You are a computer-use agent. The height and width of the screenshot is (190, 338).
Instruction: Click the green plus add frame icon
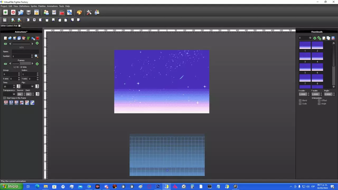[x=37, y=64]
